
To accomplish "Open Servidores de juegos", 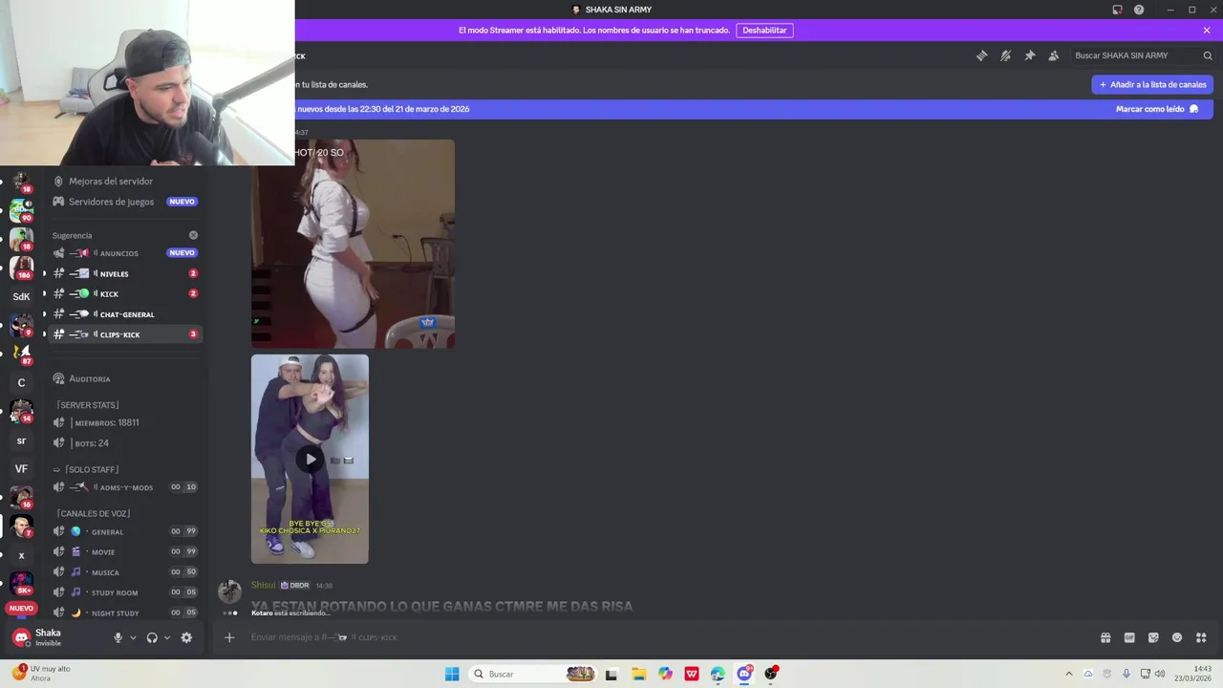I will [127, 202].
